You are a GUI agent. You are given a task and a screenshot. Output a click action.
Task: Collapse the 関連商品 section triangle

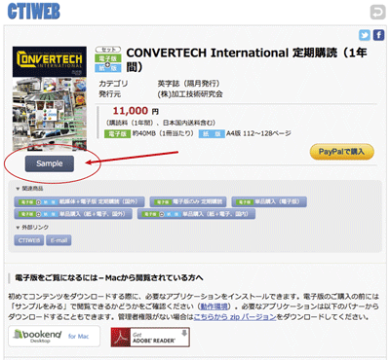pos(18,189)
